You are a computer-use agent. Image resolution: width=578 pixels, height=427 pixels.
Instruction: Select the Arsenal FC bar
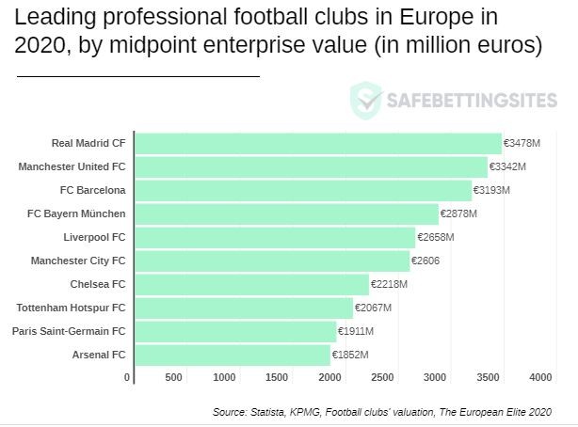[x=233, y=355]
